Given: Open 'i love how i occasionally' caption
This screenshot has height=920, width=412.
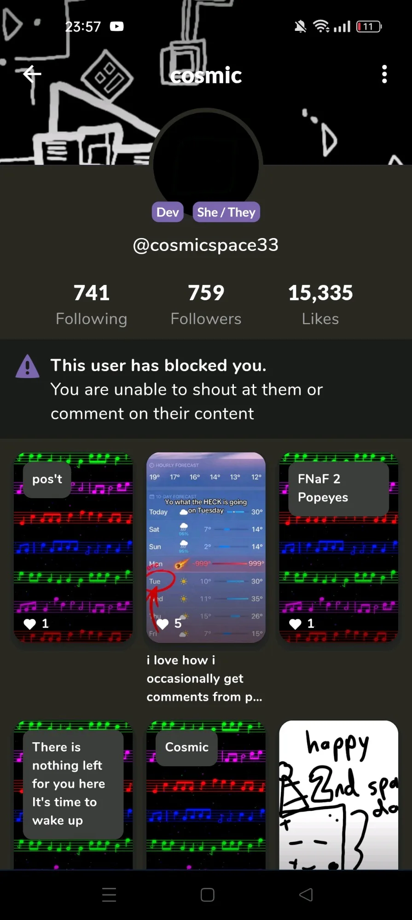Looking at the screenshot, I should tap(205, 678).
